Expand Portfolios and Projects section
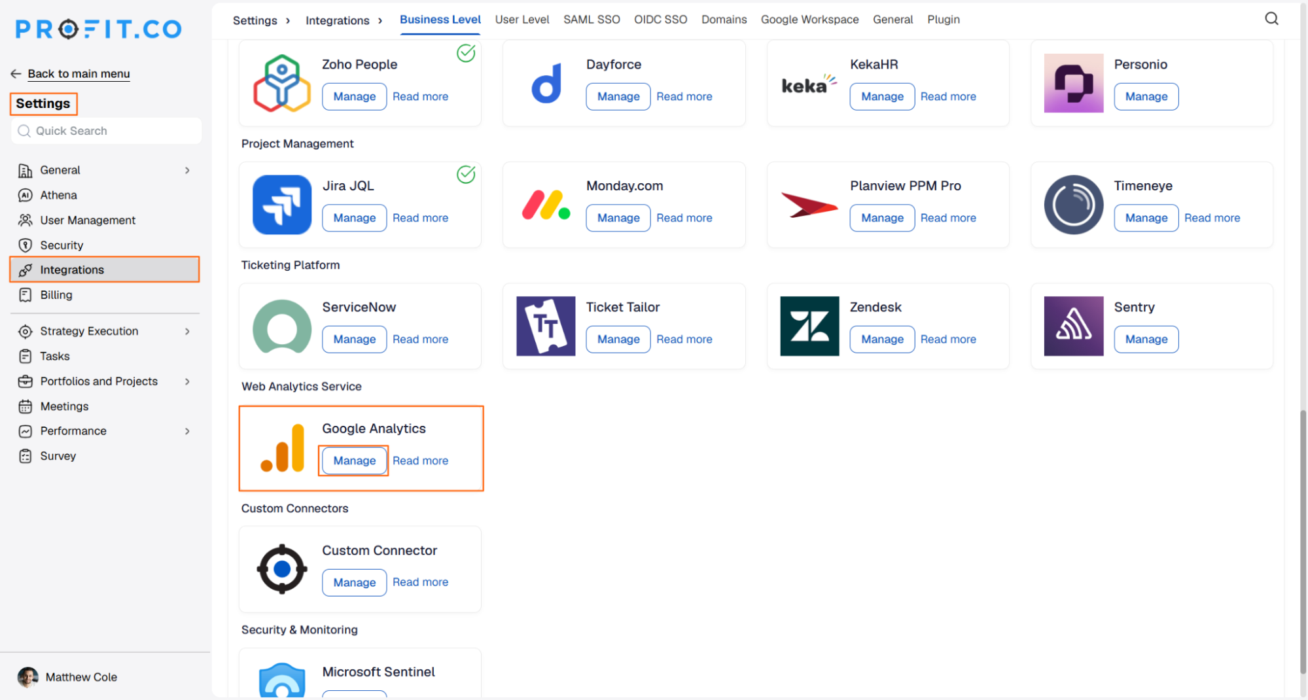Viewport: 1308px width, 700px height. [187, 381]
